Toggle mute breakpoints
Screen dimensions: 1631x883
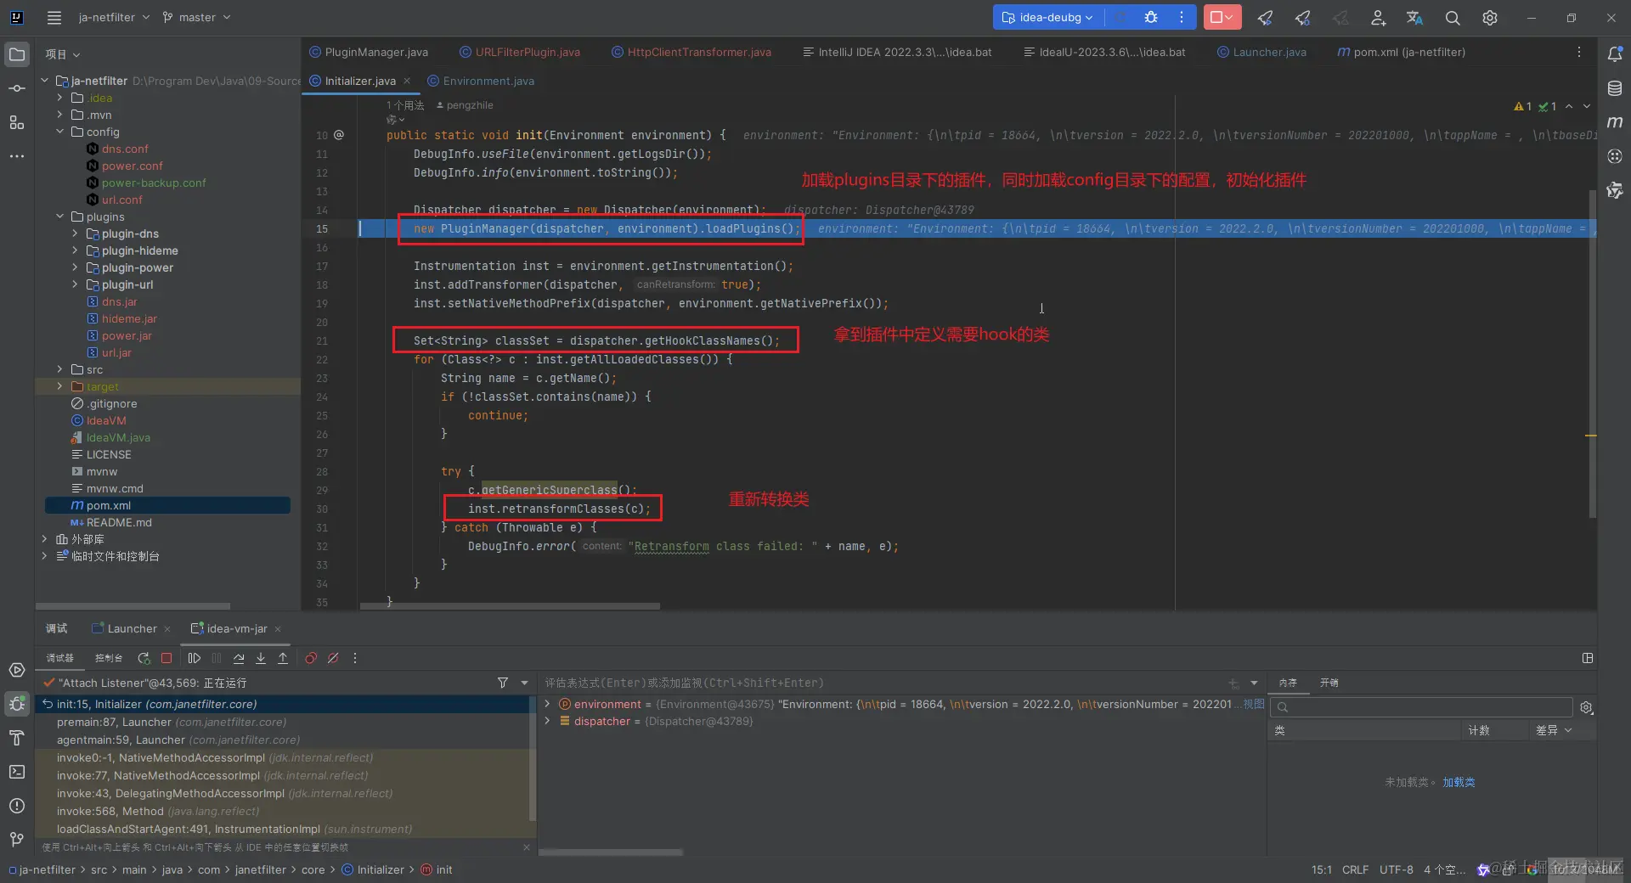click(333, 658)
